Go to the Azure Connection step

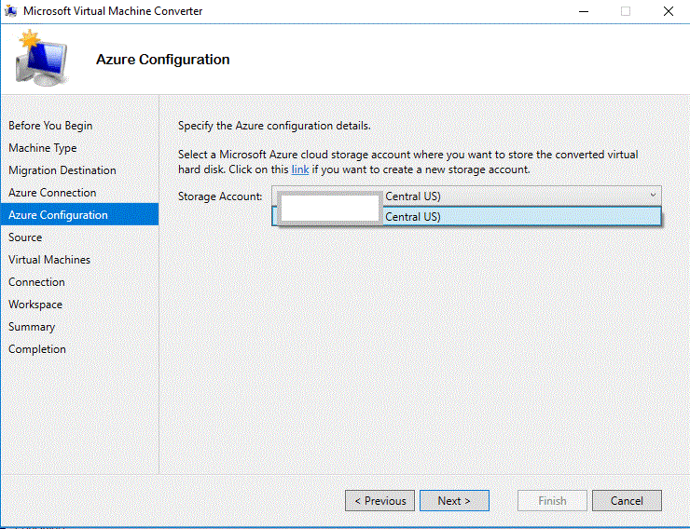point(52,193)
